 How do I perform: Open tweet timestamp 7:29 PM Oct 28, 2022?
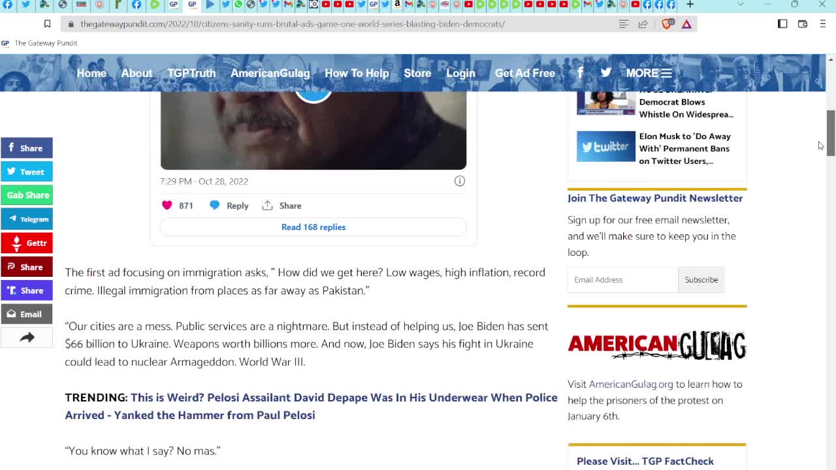[204, 181]
